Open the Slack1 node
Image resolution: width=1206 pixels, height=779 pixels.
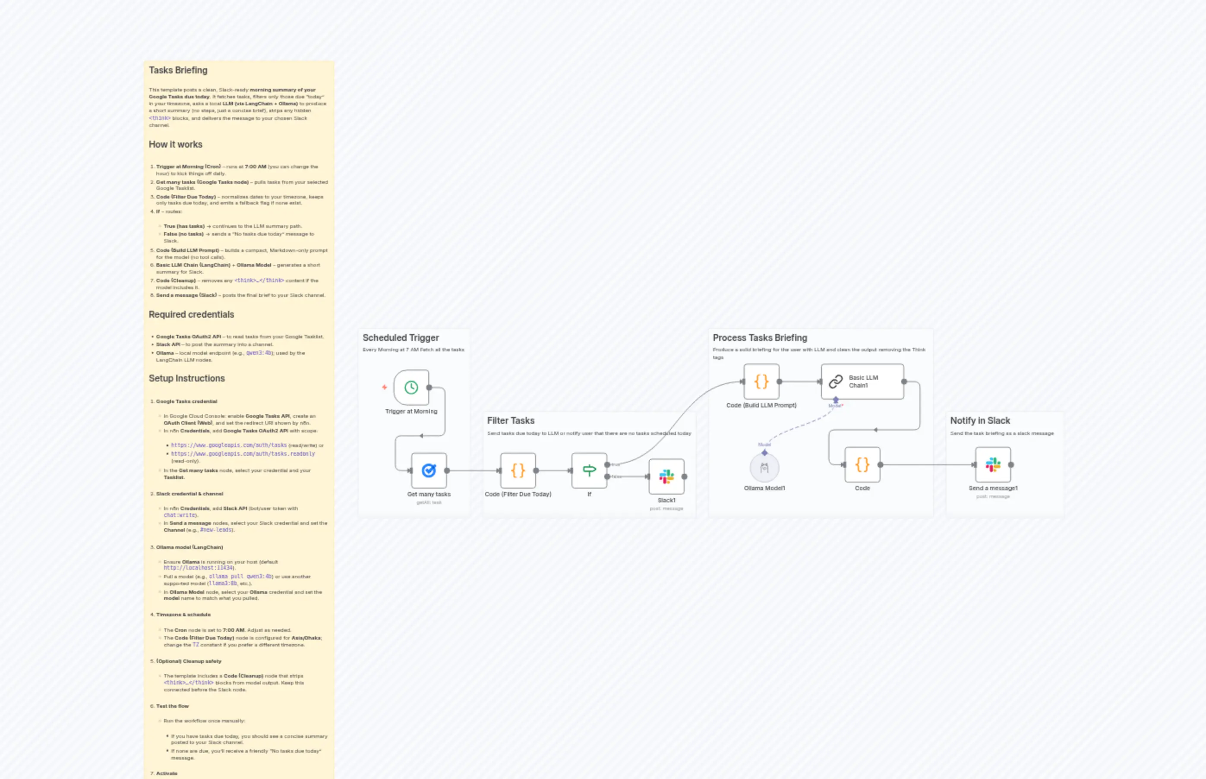coord(666,476)
